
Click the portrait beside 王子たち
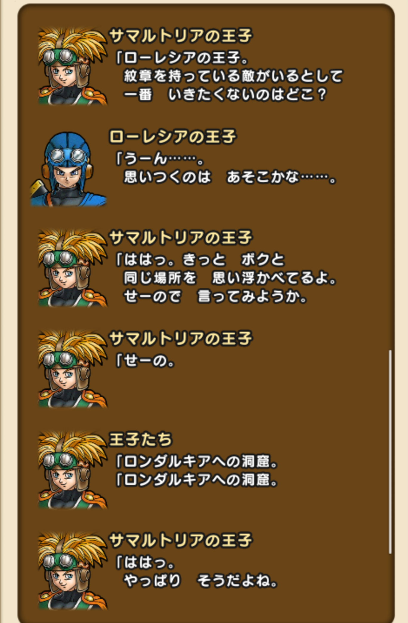point(72,470)
